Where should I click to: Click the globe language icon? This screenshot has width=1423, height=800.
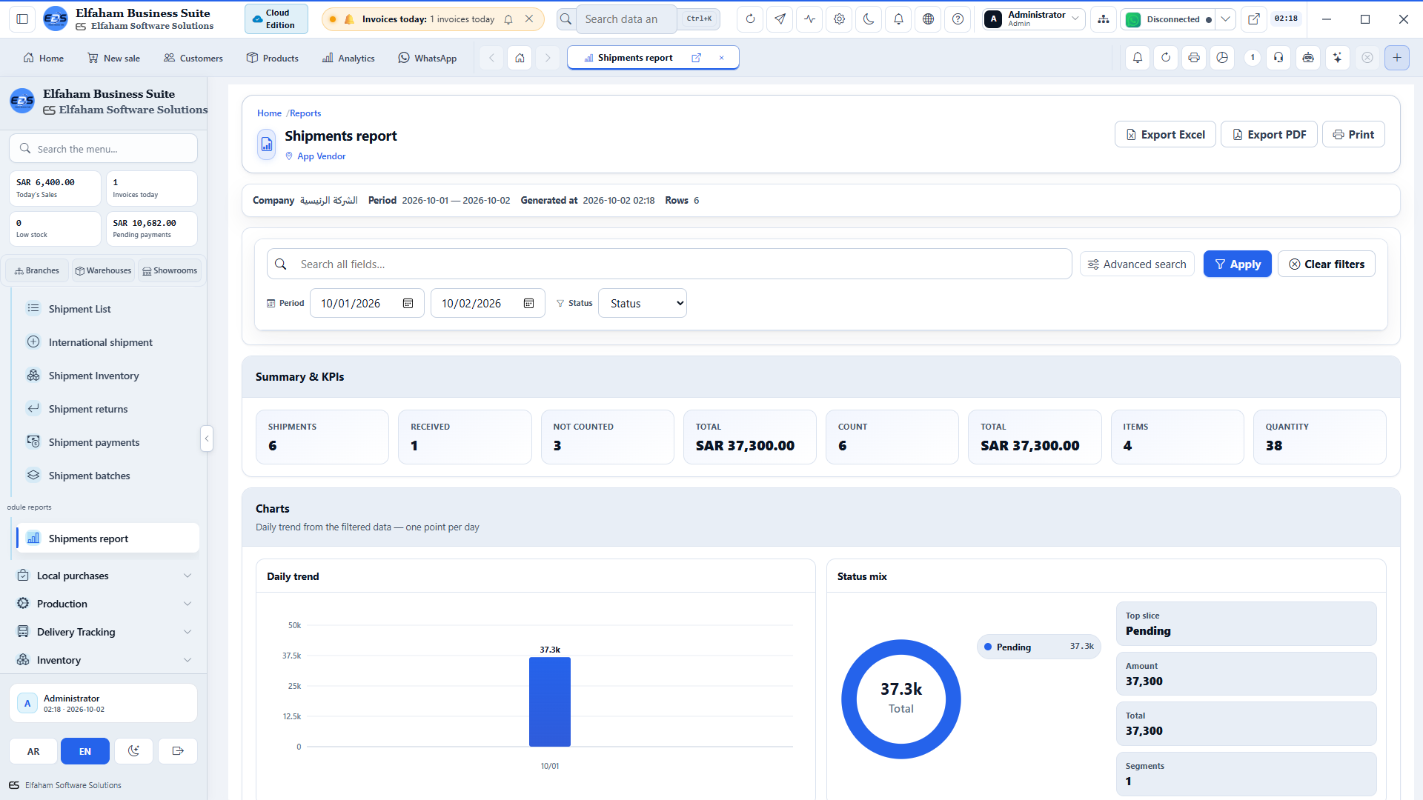click(x=928, y=19)
